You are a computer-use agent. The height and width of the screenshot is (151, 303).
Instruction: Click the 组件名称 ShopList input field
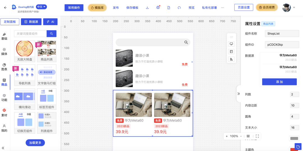[282, 34]
